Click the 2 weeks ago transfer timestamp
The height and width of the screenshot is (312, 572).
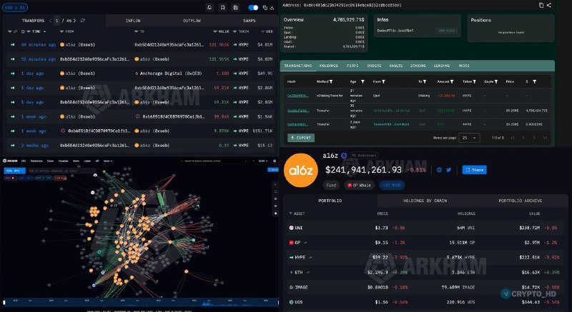tap(34, 145)
